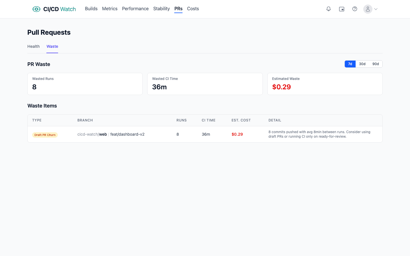410x256 pixels.
Task: Navigate to the Performance section
Action: 135,9
